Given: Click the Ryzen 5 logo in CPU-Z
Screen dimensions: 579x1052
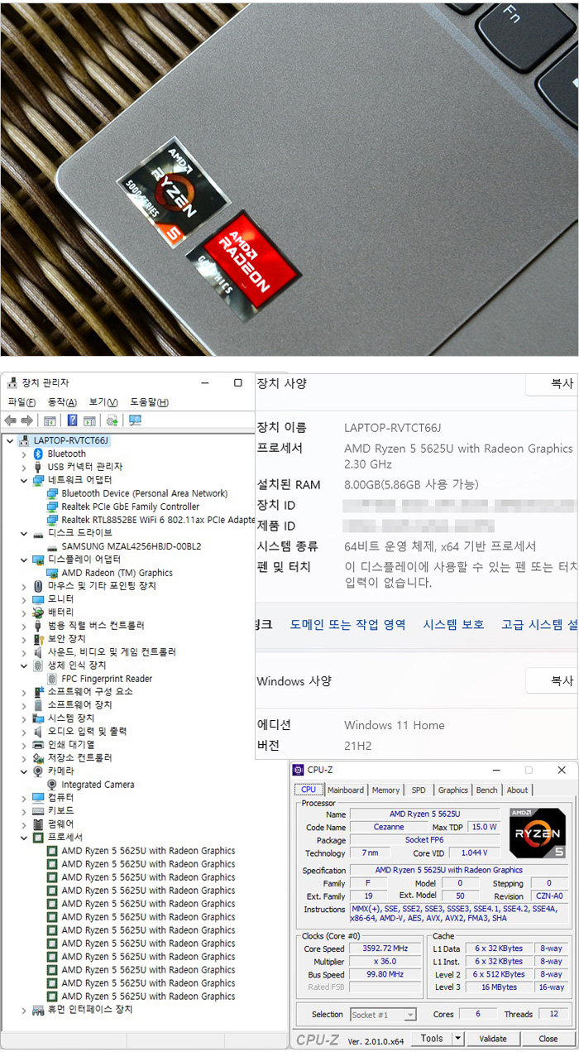Looking at the screenshot, I should 537,833.
